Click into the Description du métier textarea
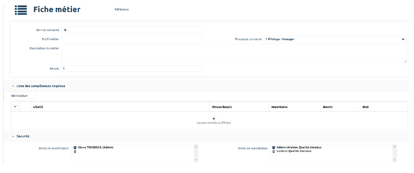 coord(234,53)
